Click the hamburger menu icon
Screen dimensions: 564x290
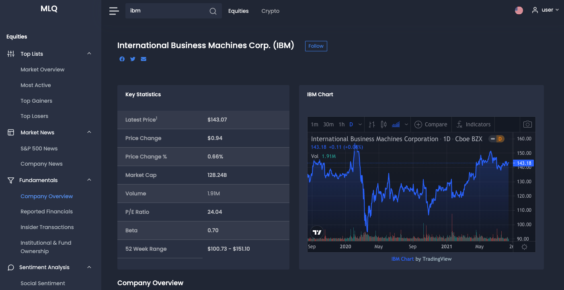click(114, 11)
